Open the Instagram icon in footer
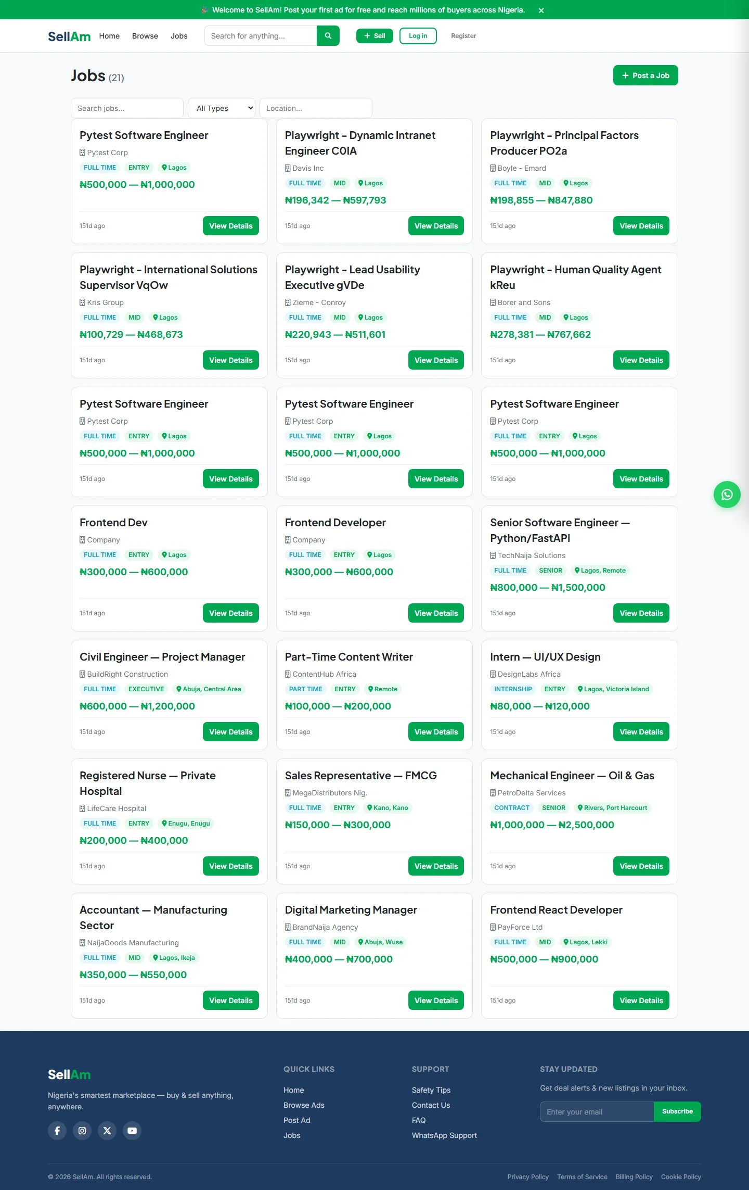 pyautogui.click(x=82, y=1131)
